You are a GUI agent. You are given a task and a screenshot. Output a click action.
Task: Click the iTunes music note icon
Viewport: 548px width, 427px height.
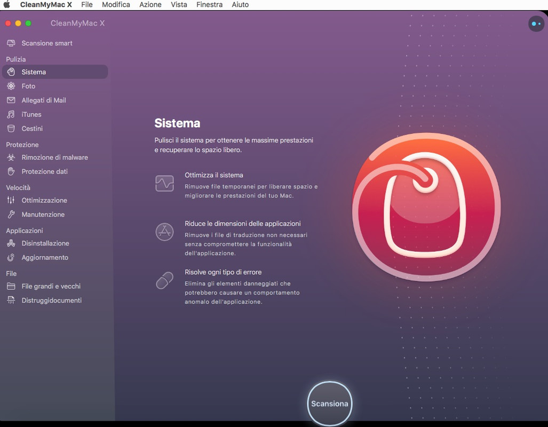11,114
